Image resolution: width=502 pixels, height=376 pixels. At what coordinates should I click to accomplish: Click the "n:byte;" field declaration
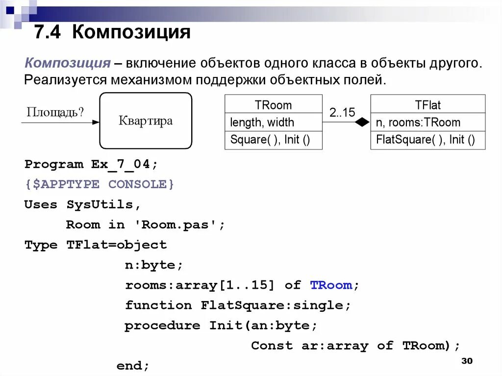tap(153, 265)
